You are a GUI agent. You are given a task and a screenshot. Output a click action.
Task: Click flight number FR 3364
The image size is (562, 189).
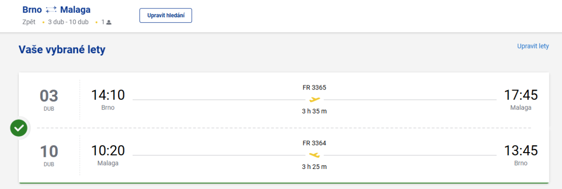coord(314,143)
